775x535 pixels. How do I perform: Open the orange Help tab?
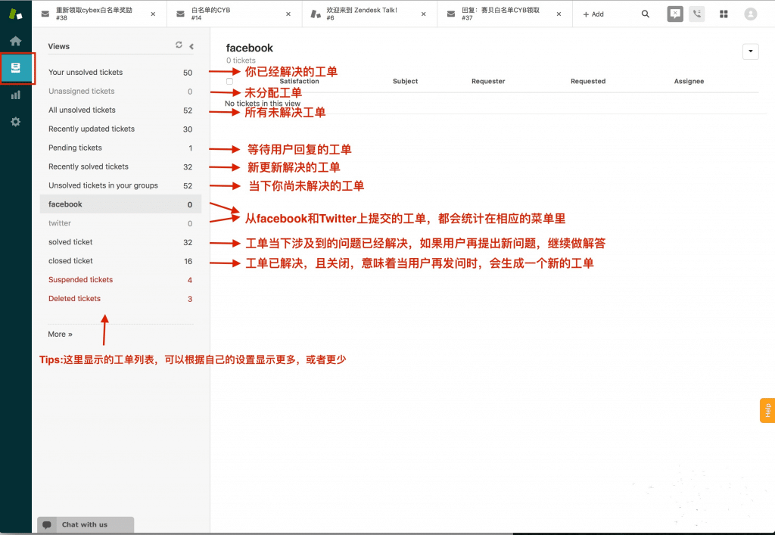point(767,410)
